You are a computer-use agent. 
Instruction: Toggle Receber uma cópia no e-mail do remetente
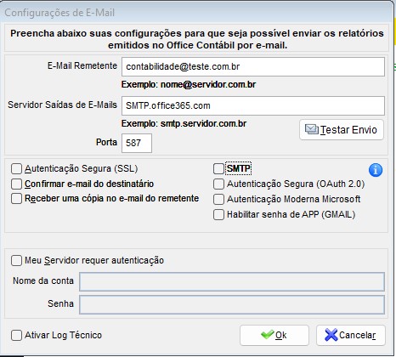tap(16, 198)
